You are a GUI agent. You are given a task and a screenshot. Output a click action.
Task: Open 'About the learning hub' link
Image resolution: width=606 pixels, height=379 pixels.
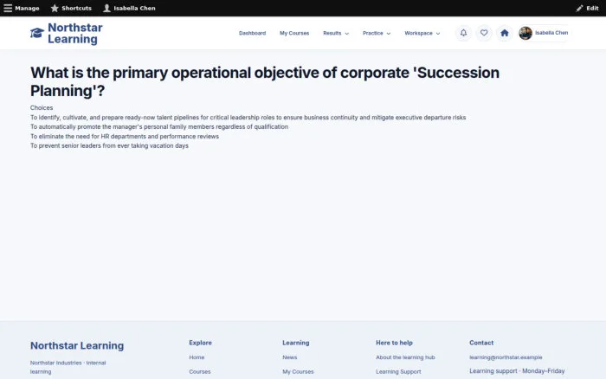tap(405, 357)
